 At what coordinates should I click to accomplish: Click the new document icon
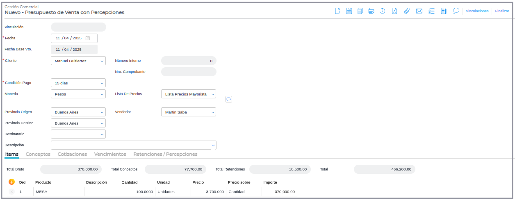tap(338, 11)
